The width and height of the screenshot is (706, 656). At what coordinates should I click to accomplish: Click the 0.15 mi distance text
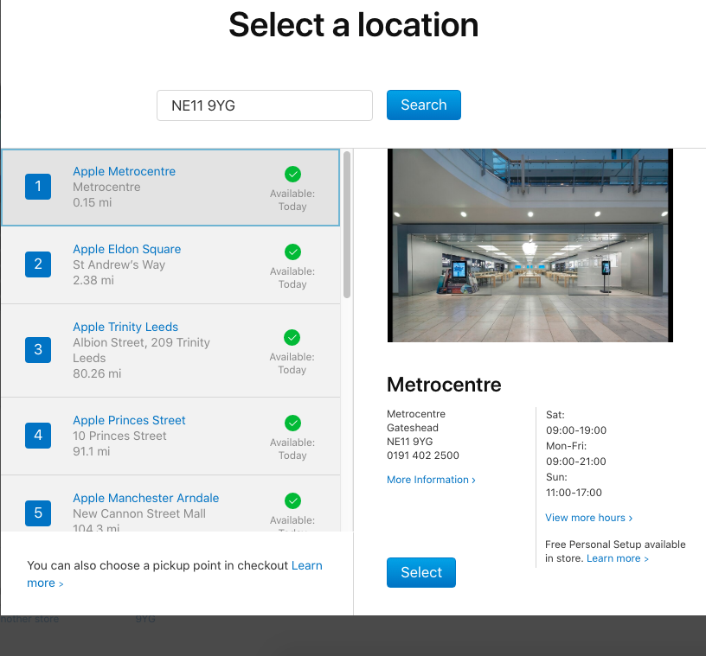click(93, 202)
